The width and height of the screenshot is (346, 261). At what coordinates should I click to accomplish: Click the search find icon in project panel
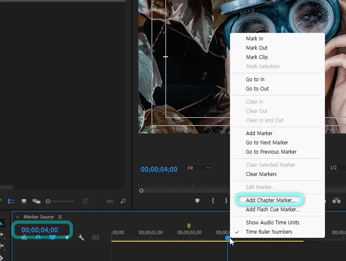pyautogui.click(x=123, y=201)
